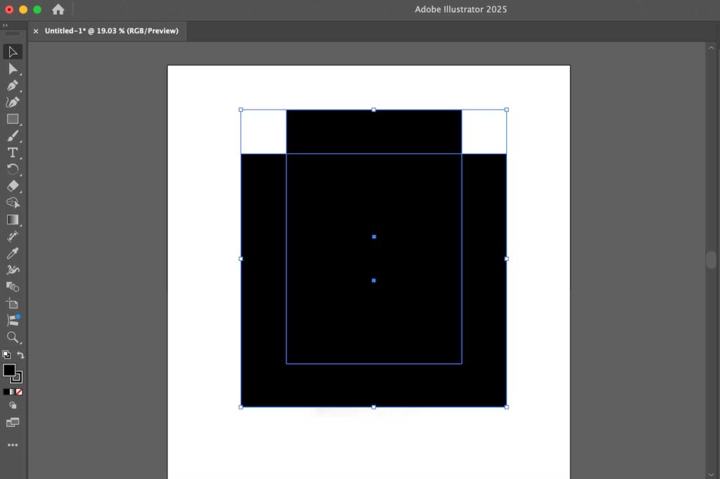Expand the collapsed toolbar double-arrow

pyautogui.click(x=6, y=25)
